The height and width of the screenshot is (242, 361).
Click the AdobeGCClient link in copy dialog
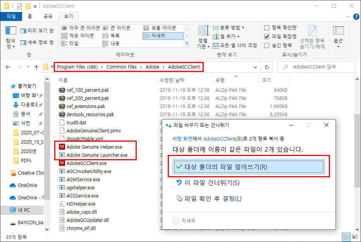click(219, 139)
